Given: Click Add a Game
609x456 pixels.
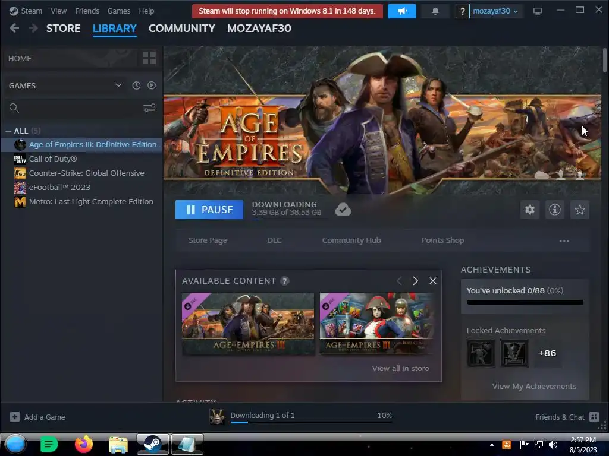Looking at the screenshot, I should click(x=37, y=417).
